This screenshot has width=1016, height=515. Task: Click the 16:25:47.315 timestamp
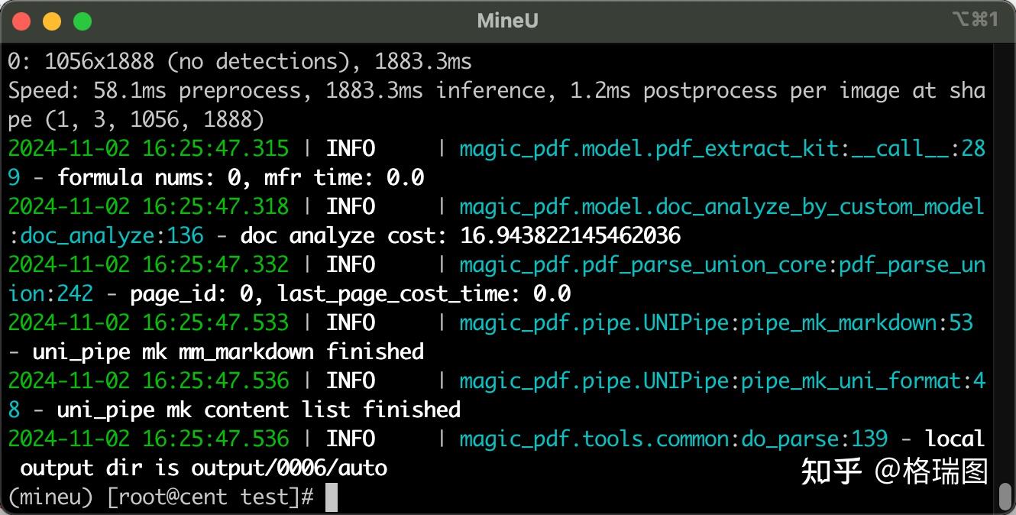tap(215, 148)
